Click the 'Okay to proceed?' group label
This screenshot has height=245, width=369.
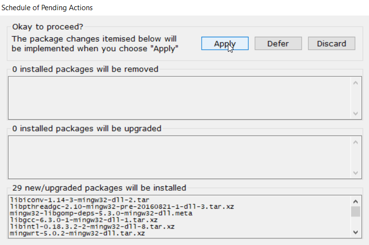[x=48, y=27]
